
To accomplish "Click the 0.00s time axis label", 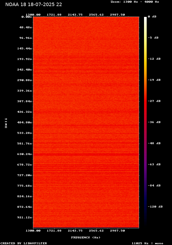I will click(27, 17).
